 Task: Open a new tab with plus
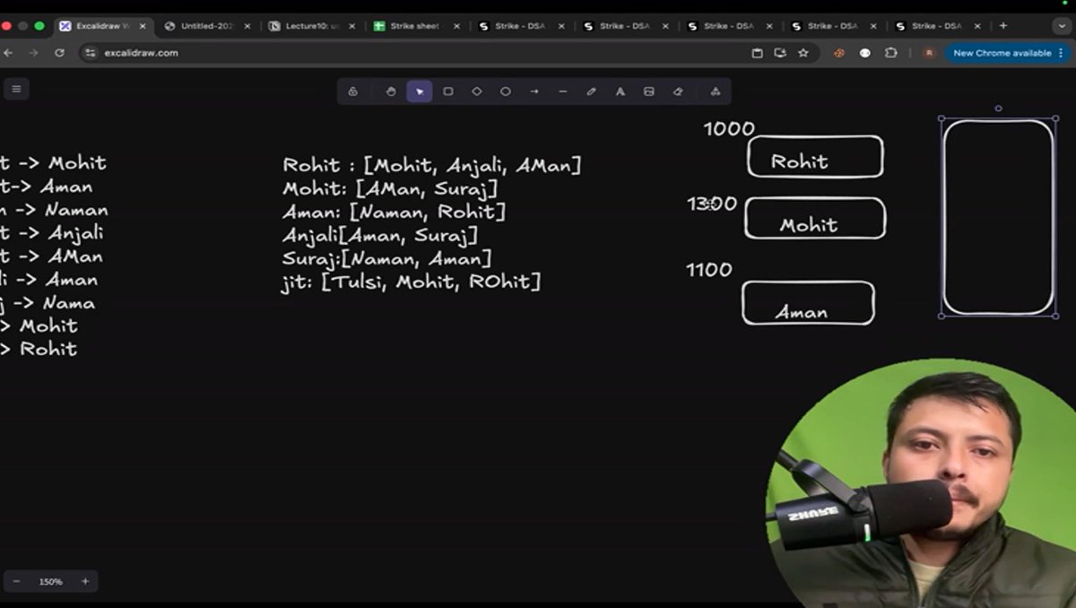tap(1002, 26)
